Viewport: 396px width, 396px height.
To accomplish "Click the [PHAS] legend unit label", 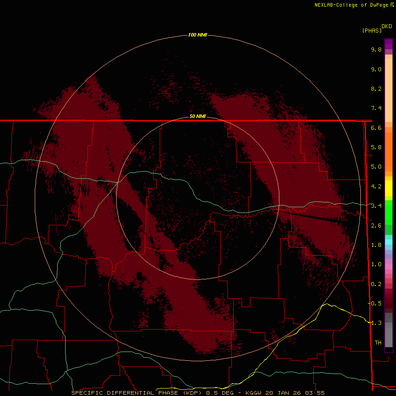I will pyautogui.click(x=372, y=31).
